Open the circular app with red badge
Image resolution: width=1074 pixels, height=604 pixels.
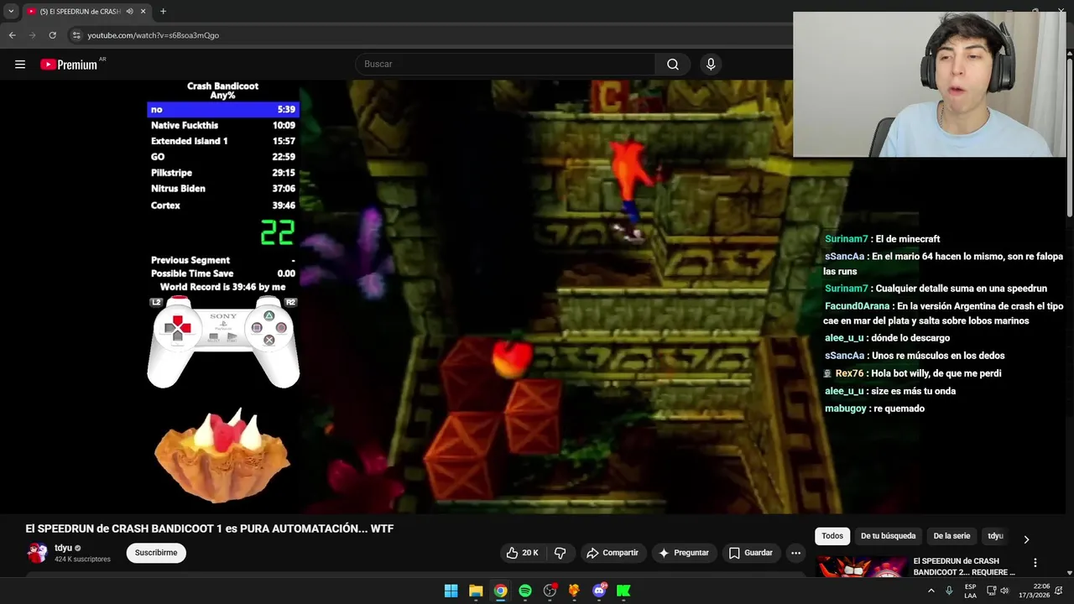550,591
